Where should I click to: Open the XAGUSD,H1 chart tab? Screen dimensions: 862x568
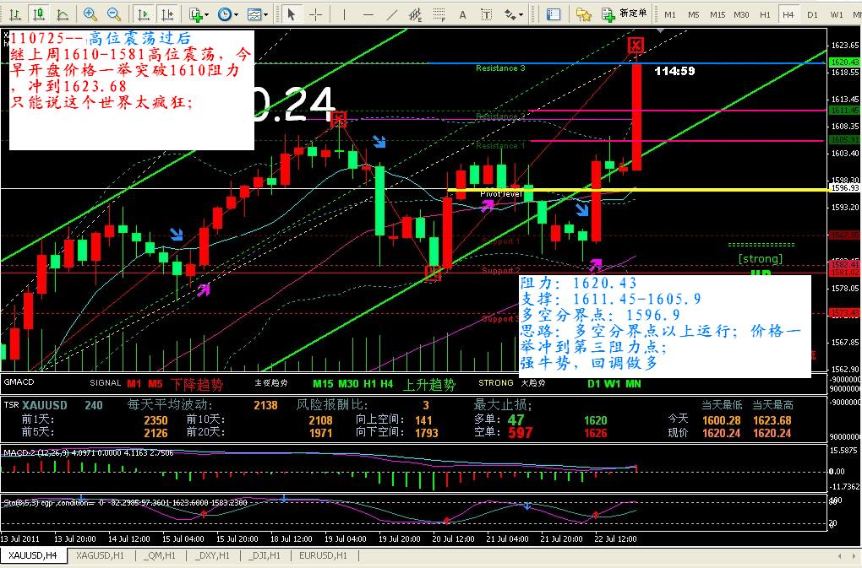pyautogui.click(x=100, y=555)
